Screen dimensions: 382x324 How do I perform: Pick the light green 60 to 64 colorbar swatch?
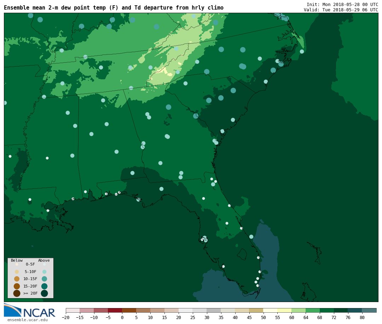tap(299, 311)
